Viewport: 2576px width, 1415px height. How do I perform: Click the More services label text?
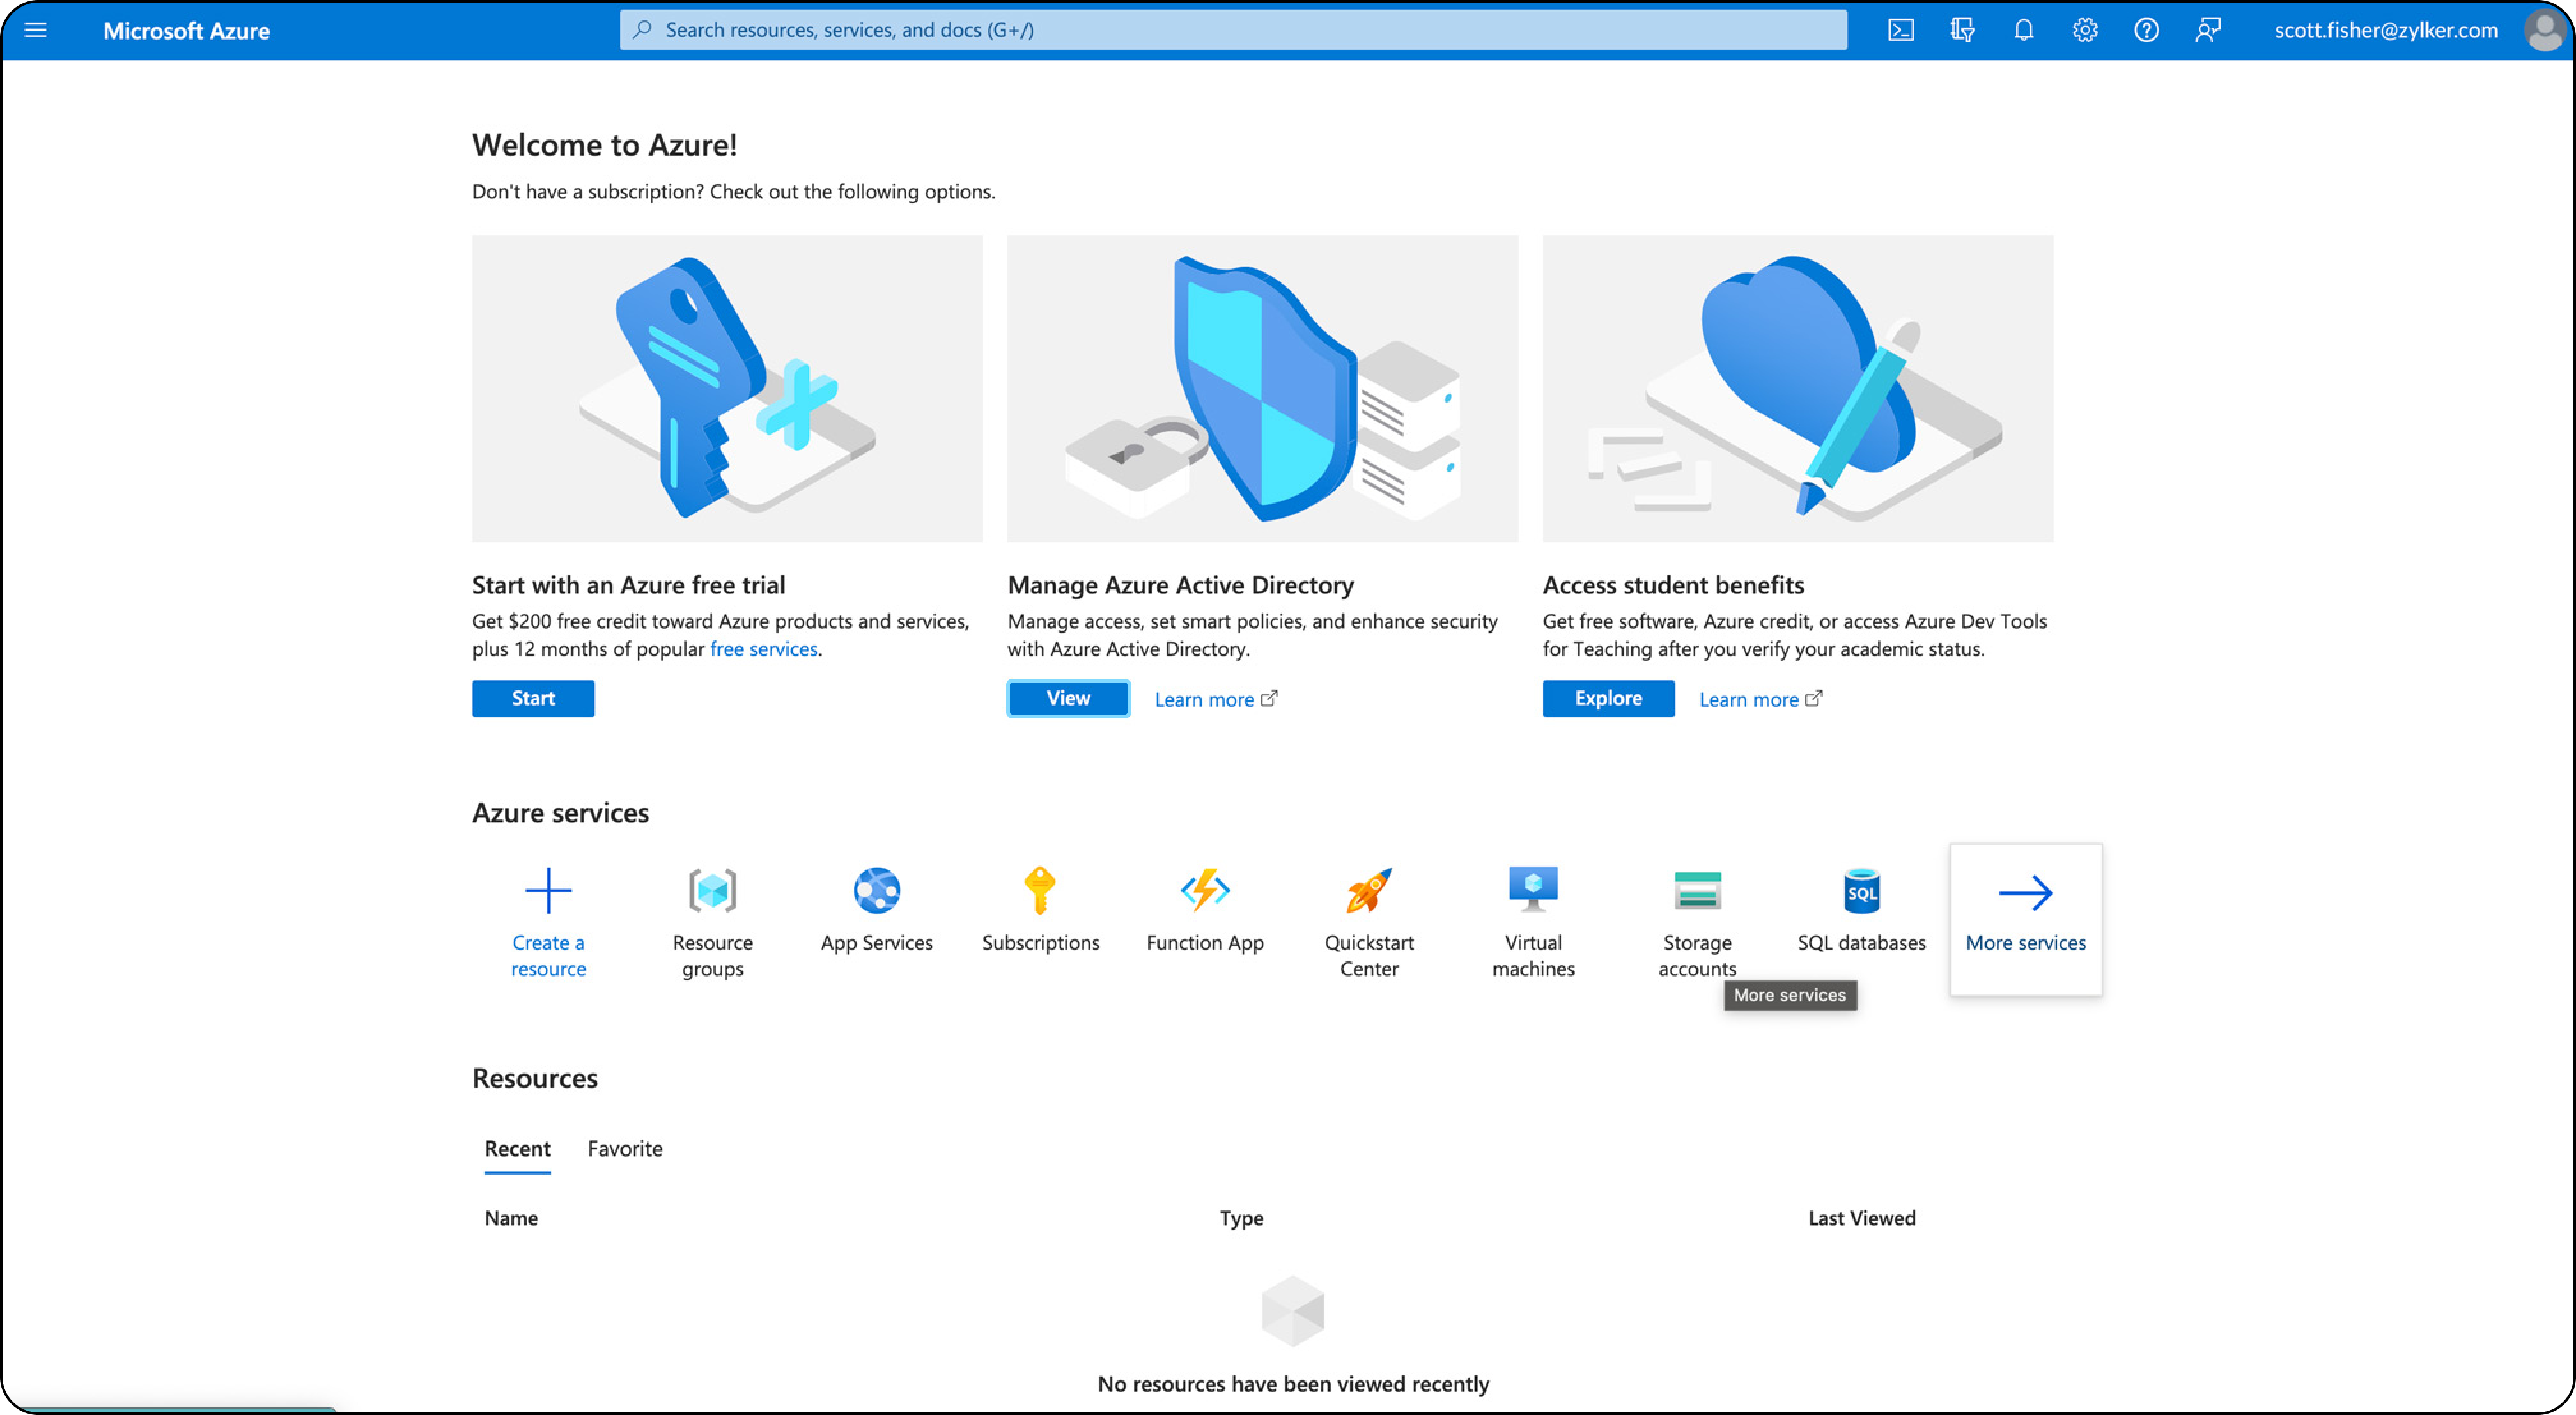click(x=2025, y=942)
